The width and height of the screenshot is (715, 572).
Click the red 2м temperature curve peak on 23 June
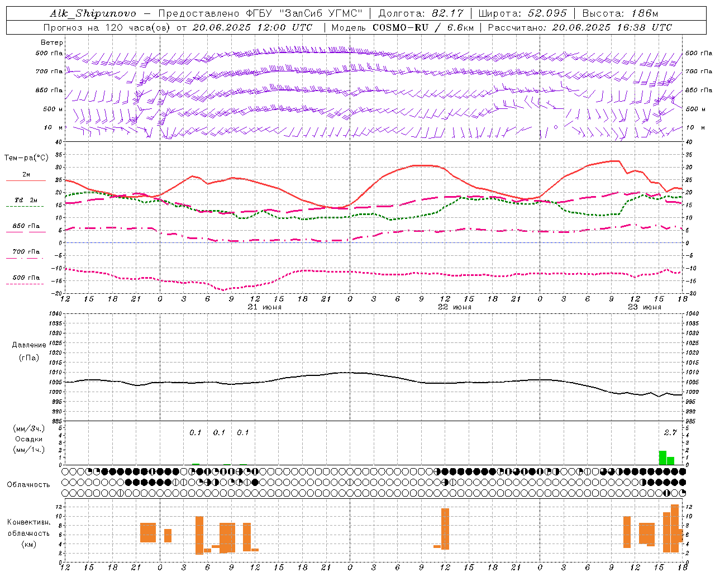(614, 161)
